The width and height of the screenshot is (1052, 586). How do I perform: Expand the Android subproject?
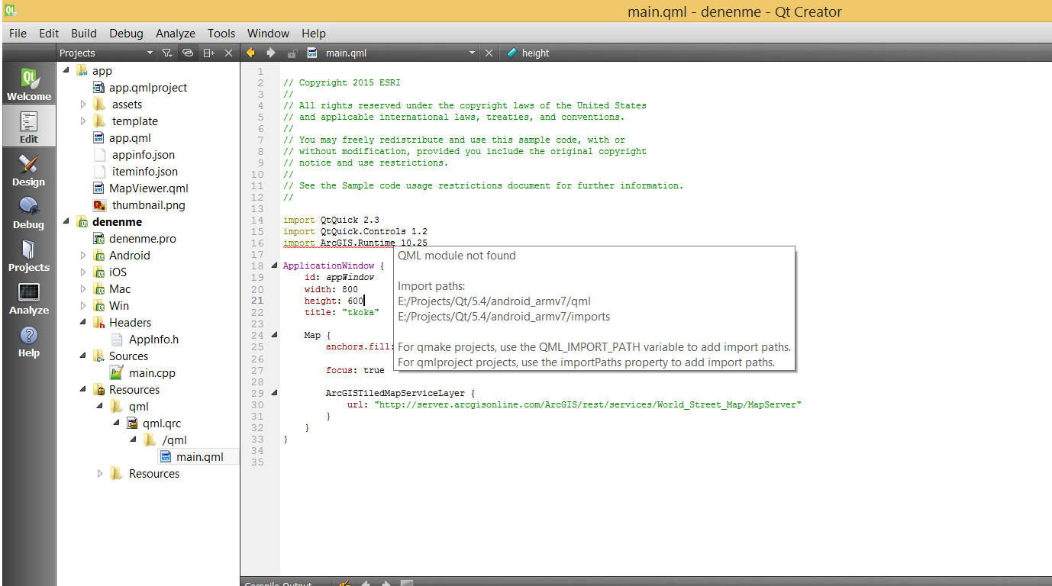click(x=83, y=256)
